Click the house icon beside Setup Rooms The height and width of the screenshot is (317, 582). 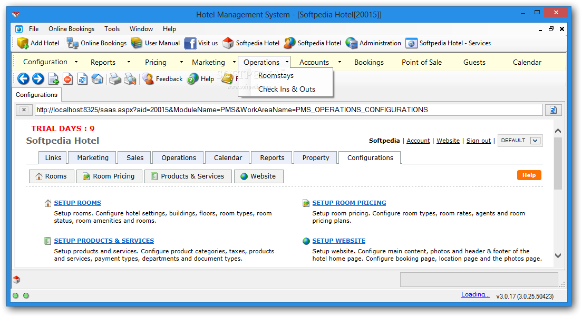(48, 203)
